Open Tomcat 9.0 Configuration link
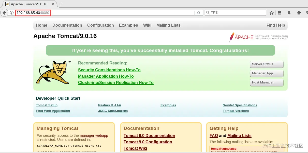Screen dimensions: 308x153 click(x=148, y=142)
